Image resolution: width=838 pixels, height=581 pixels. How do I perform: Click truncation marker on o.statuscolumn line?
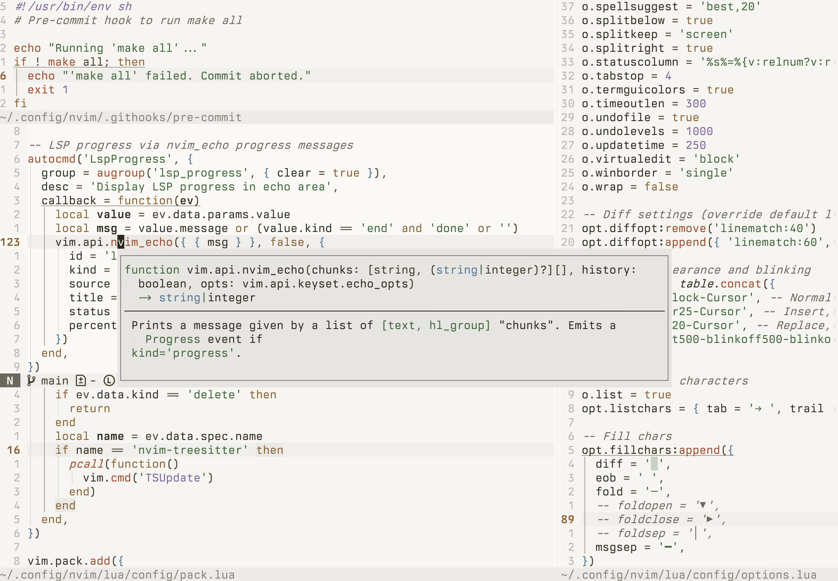[834, 62]
